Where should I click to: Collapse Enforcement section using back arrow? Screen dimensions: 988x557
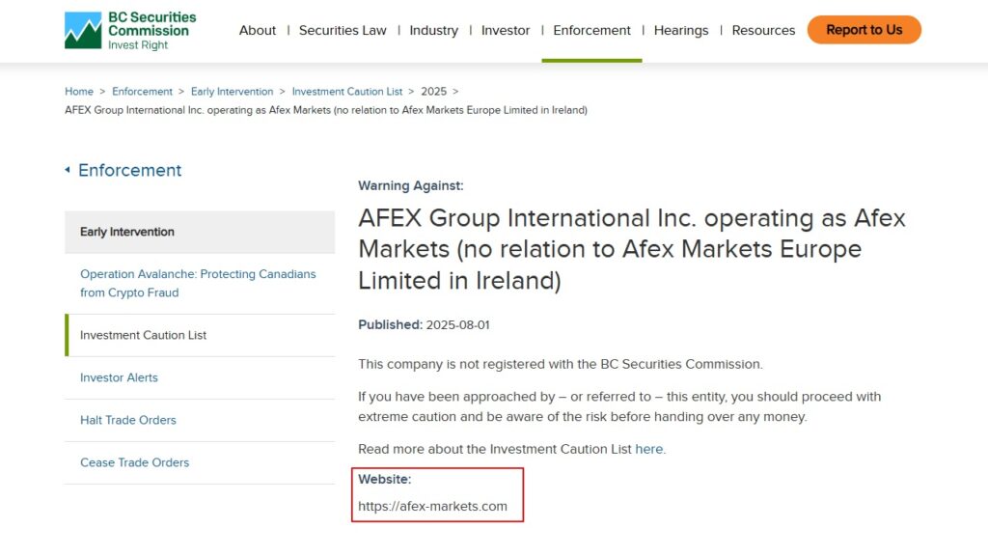coord(68,170)
